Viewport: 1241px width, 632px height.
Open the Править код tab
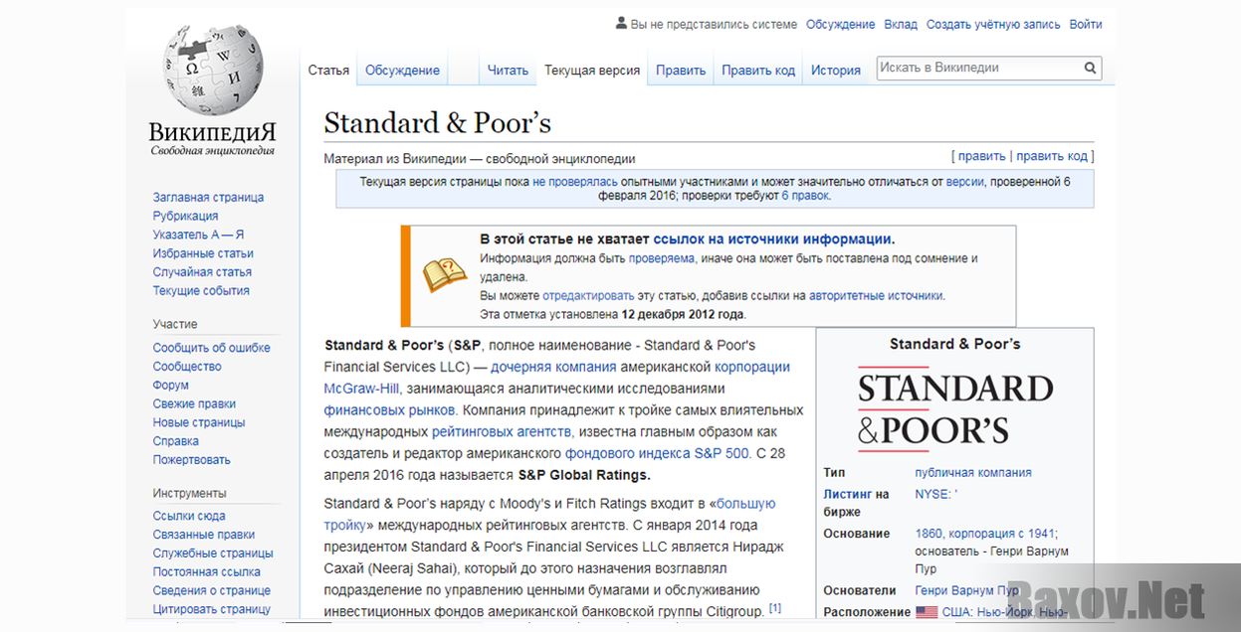758,71
